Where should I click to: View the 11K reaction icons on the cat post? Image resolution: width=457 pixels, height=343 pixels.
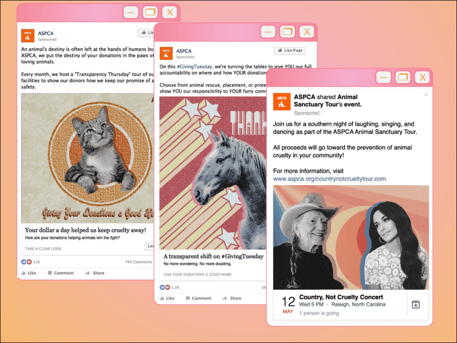point(27,262)
